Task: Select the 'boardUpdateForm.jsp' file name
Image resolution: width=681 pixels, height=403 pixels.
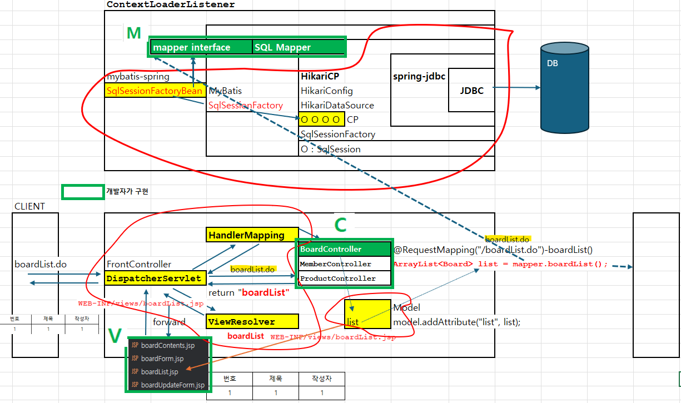Action: click(173, 385)
